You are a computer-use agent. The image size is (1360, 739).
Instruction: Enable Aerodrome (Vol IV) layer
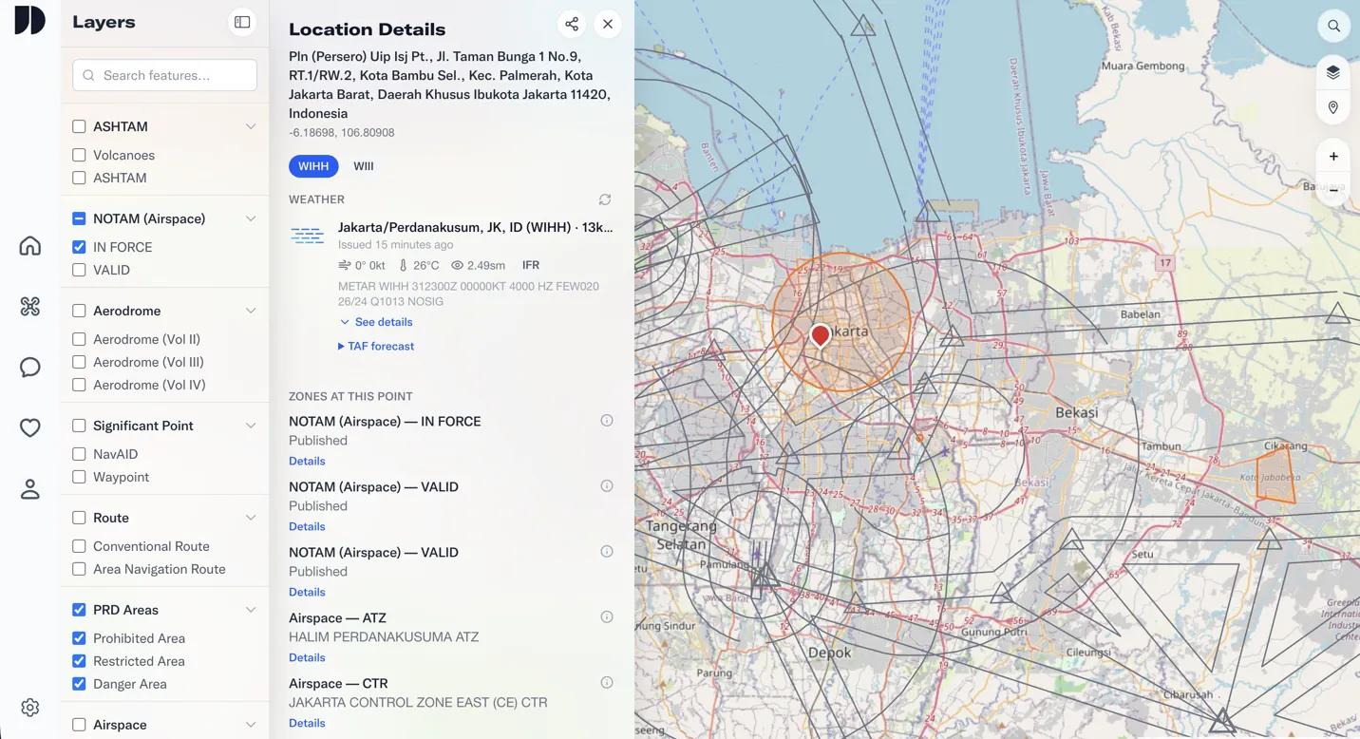click(79, 385)
